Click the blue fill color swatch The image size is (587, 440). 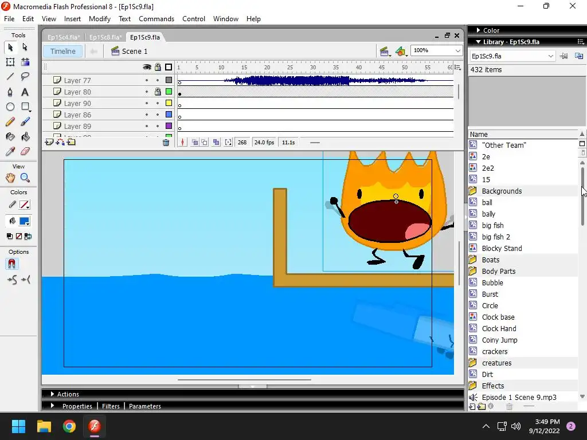[x=24, y=221]
